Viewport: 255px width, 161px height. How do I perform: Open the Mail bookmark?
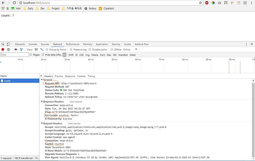(16, 8)
